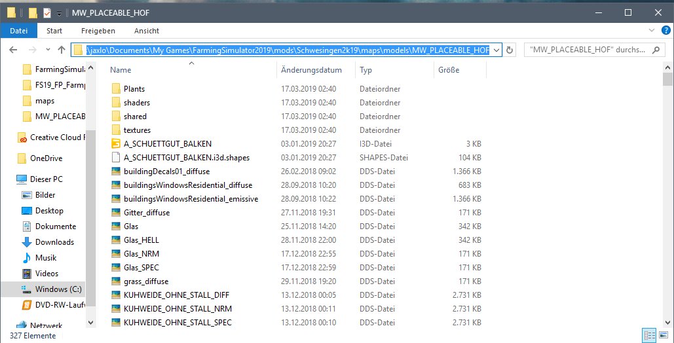Open the A_SCHUETTGUT_BALKEN I3D file icon

[116, 143]
